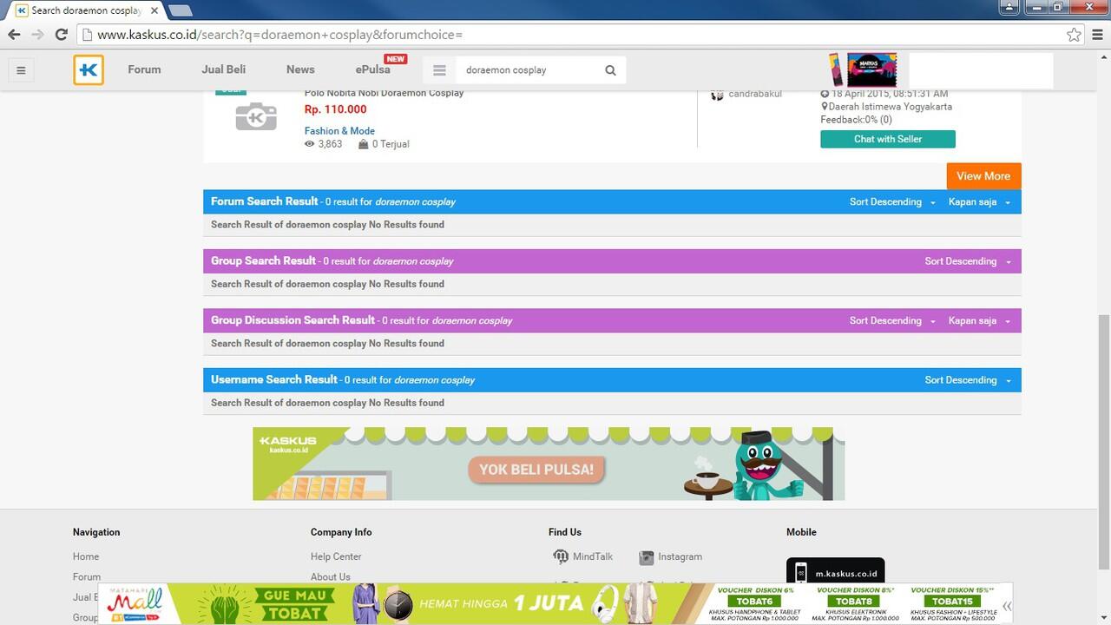Image resolution: width=1111 pixels, height=625 pixels.
Task: Open Group Discussion Kapan saja dropdown
Action: [x=979, y=321]
